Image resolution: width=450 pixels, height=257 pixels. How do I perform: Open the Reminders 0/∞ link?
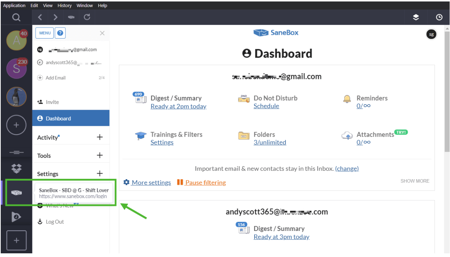(x=364, y=106)
